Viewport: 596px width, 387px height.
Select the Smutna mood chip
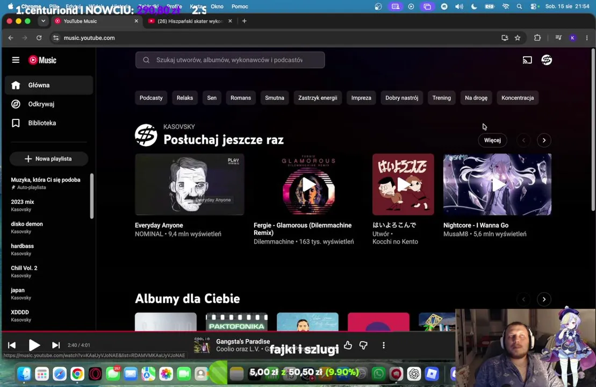click(275, 98)
